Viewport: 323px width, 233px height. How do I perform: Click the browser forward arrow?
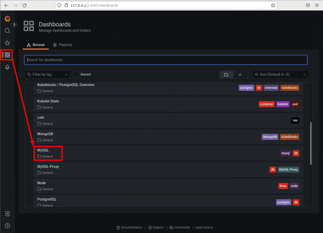click(x=15, y=5)
